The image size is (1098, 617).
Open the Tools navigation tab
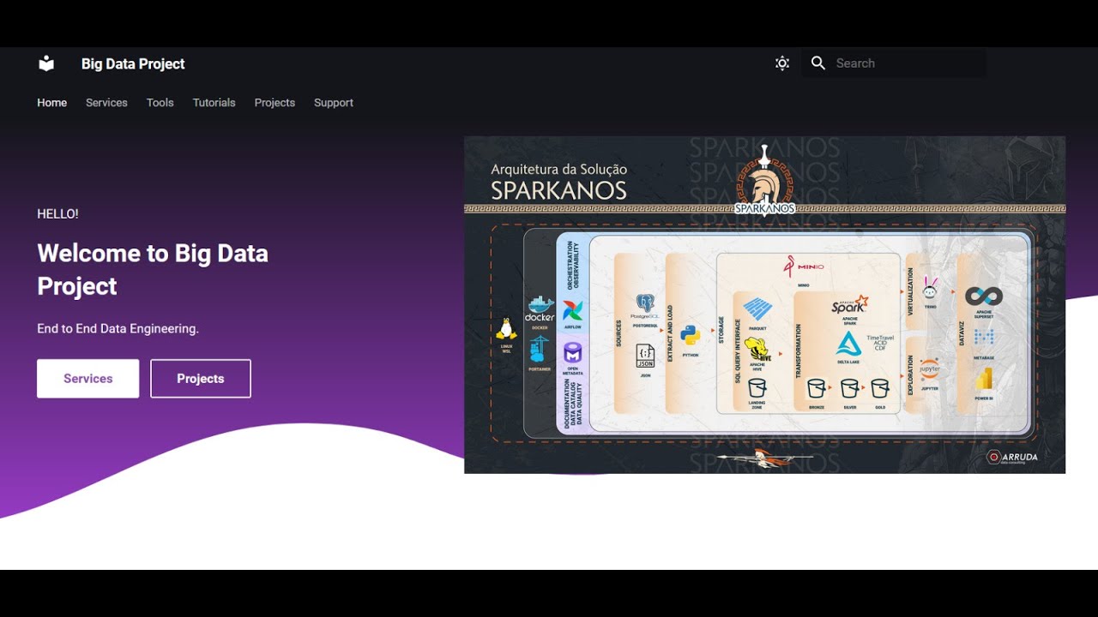pos(160,103)
